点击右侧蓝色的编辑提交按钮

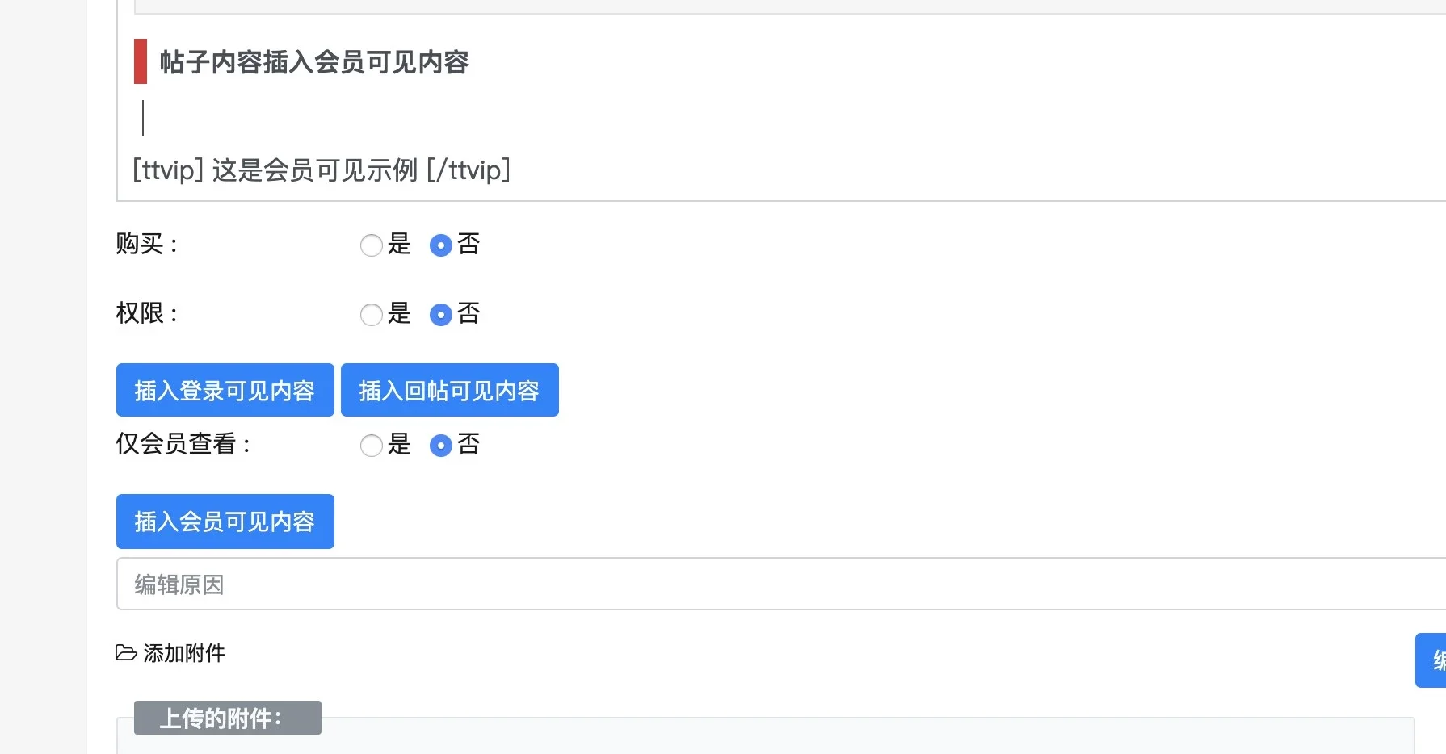1434,660
